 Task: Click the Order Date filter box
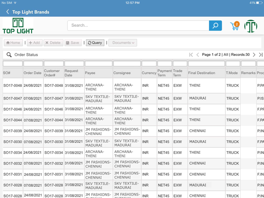coord(33,63)
